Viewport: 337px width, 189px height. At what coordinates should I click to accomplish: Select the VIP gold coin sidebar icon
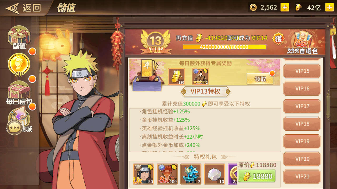[x=19, y=65]
